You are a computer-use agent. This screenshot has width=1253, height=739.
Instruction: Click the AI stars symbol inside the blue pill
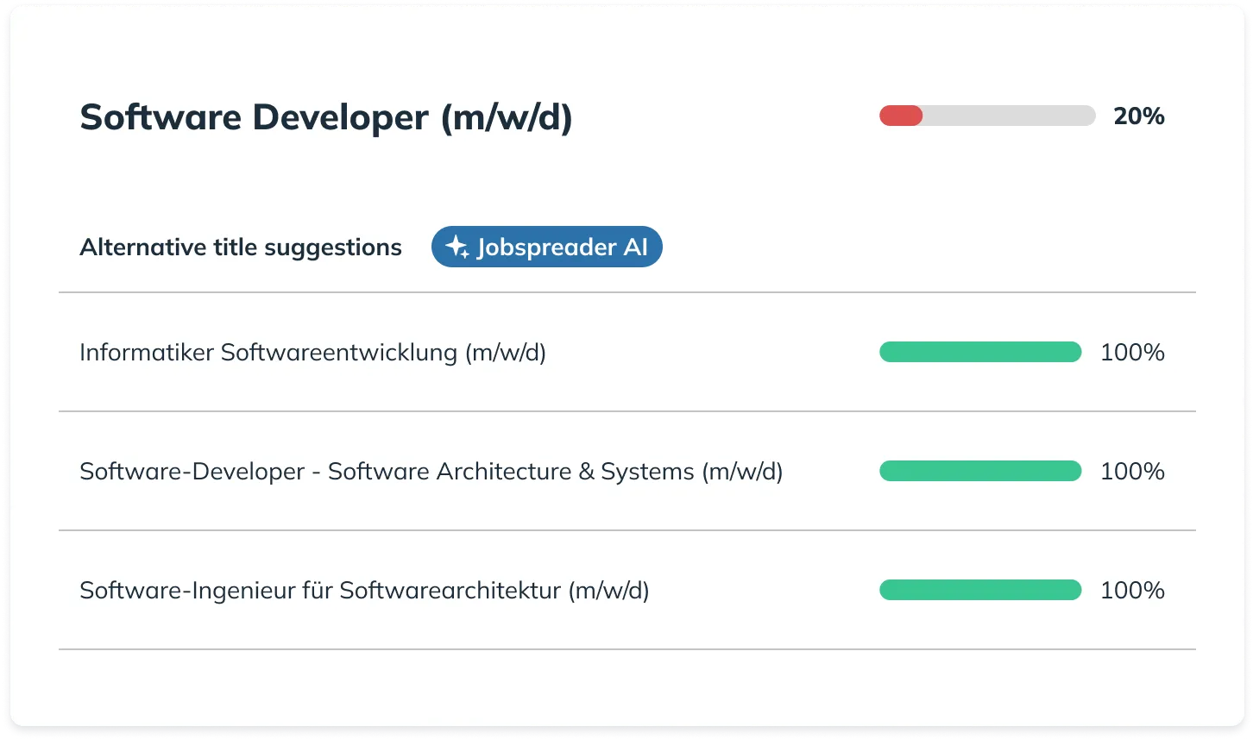point(456,247)
